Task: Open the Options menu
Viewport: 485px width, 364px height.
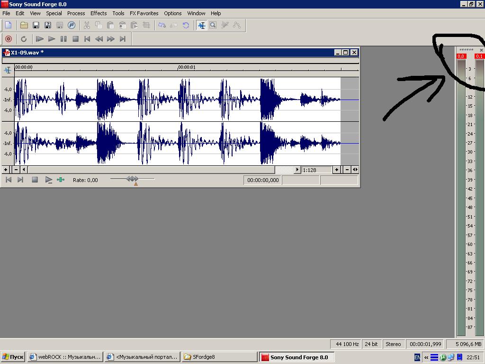Action: coord(172,13)
